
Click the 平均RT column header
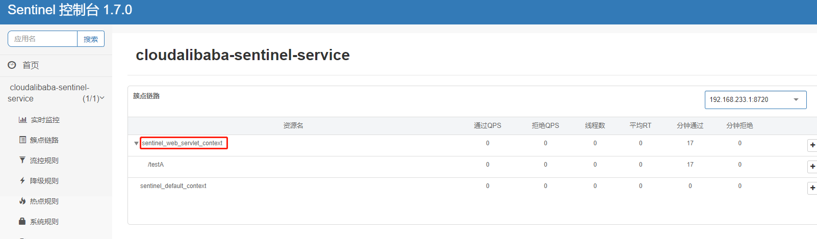point(641,125)
